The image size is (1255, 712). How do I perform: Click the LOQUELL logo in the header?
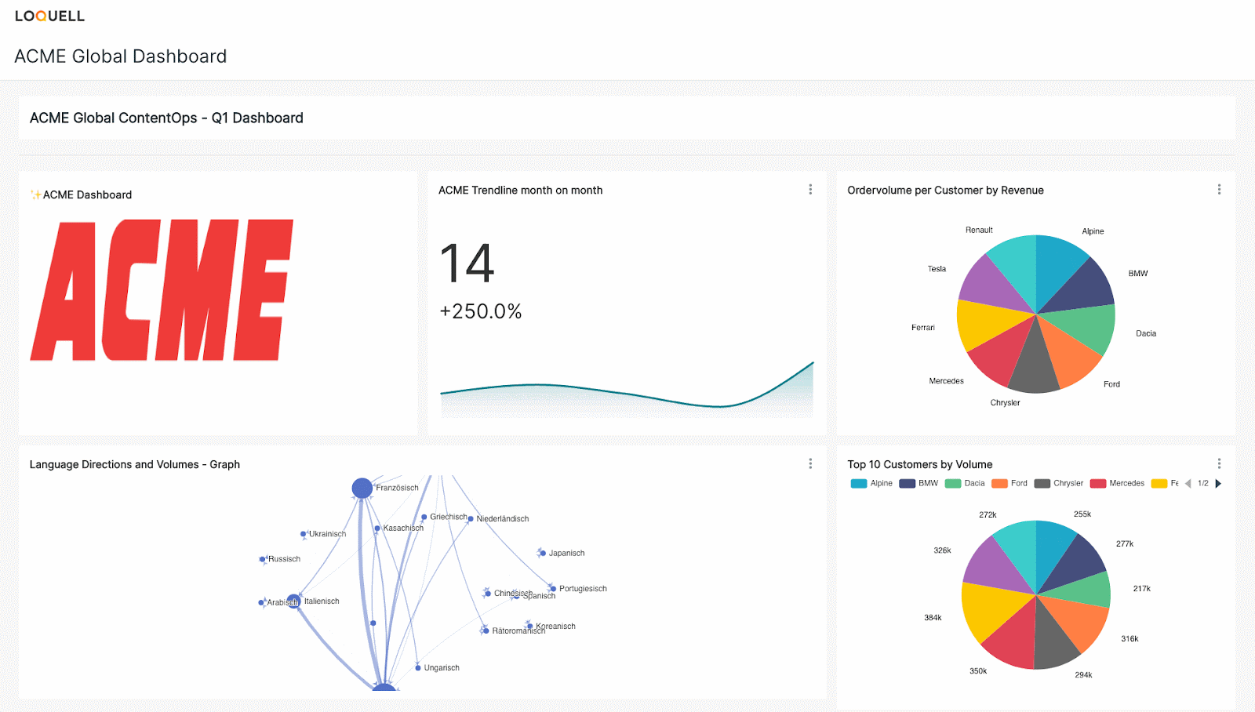pyautogui.click(x=49, y=16)
